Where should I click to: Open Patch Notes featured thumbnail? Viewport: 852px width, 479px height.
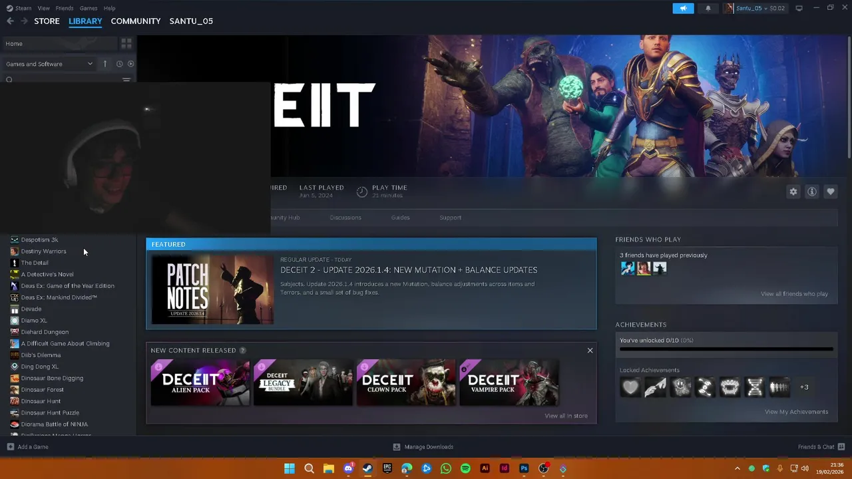[x=212, y=290]
